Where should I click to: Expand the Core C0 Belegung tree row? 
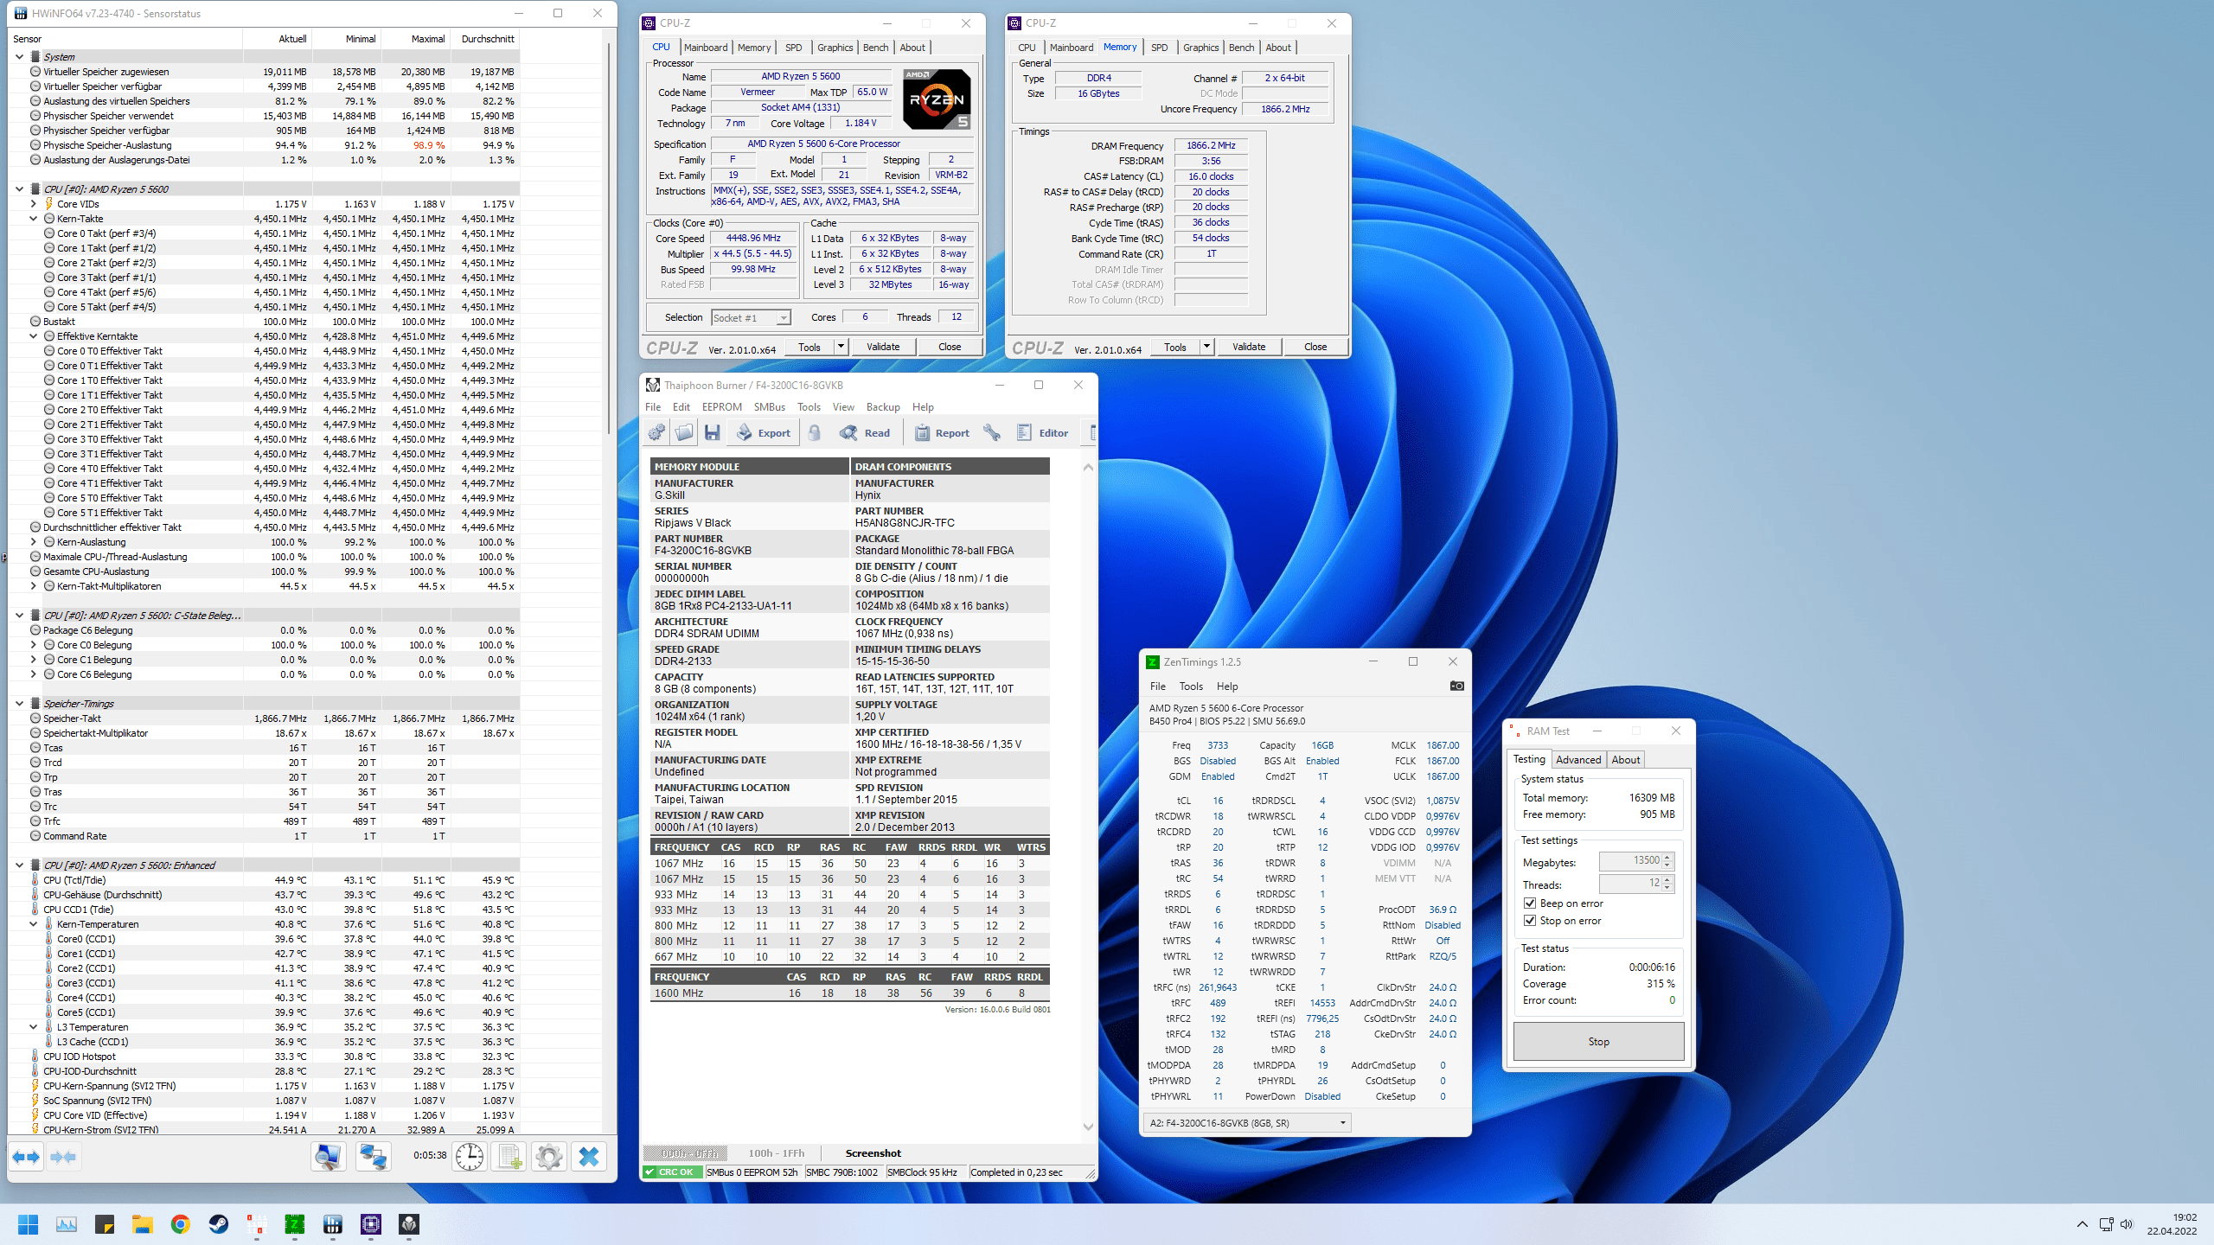33,645
